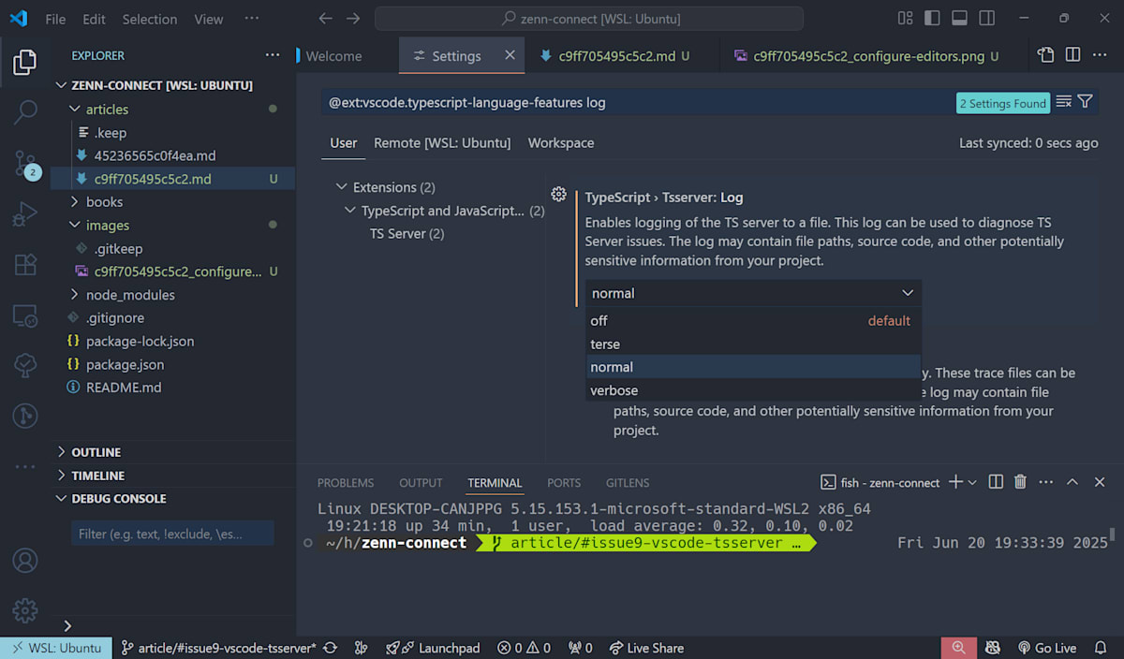The image size is (1124, 659).
Task: Open the settings filter funnel menu
Action: click(x=1086, y=102)
